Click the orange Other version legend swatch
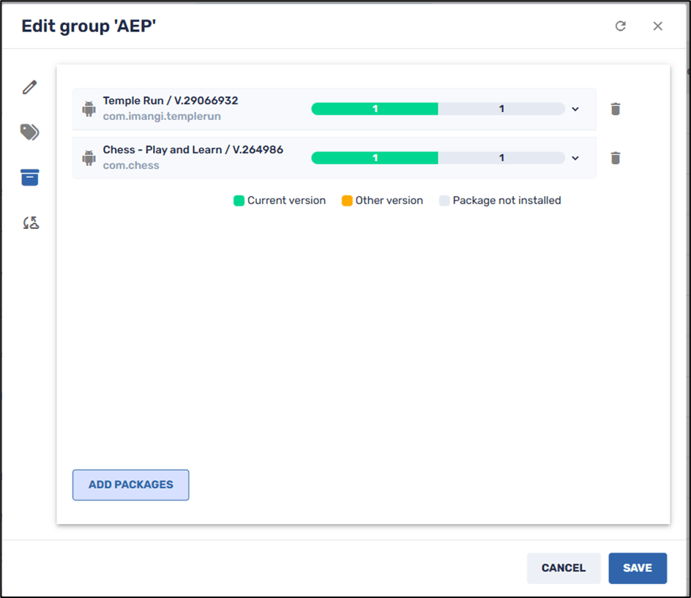The image size is (691, 598). tap(347, 201)
